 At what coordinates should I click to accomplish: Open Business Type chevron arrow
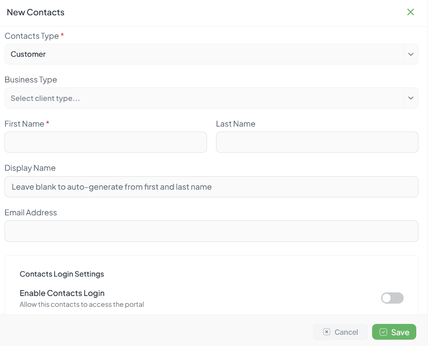410,98
